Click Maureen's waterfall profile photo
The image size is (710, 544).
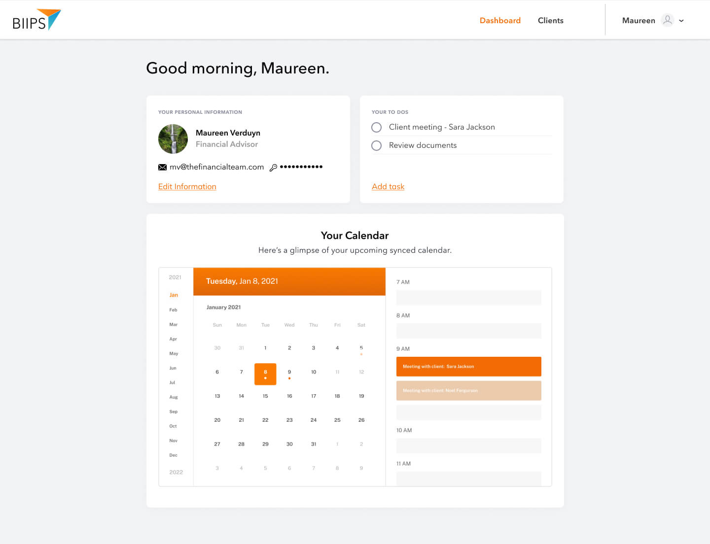[173, 139]
